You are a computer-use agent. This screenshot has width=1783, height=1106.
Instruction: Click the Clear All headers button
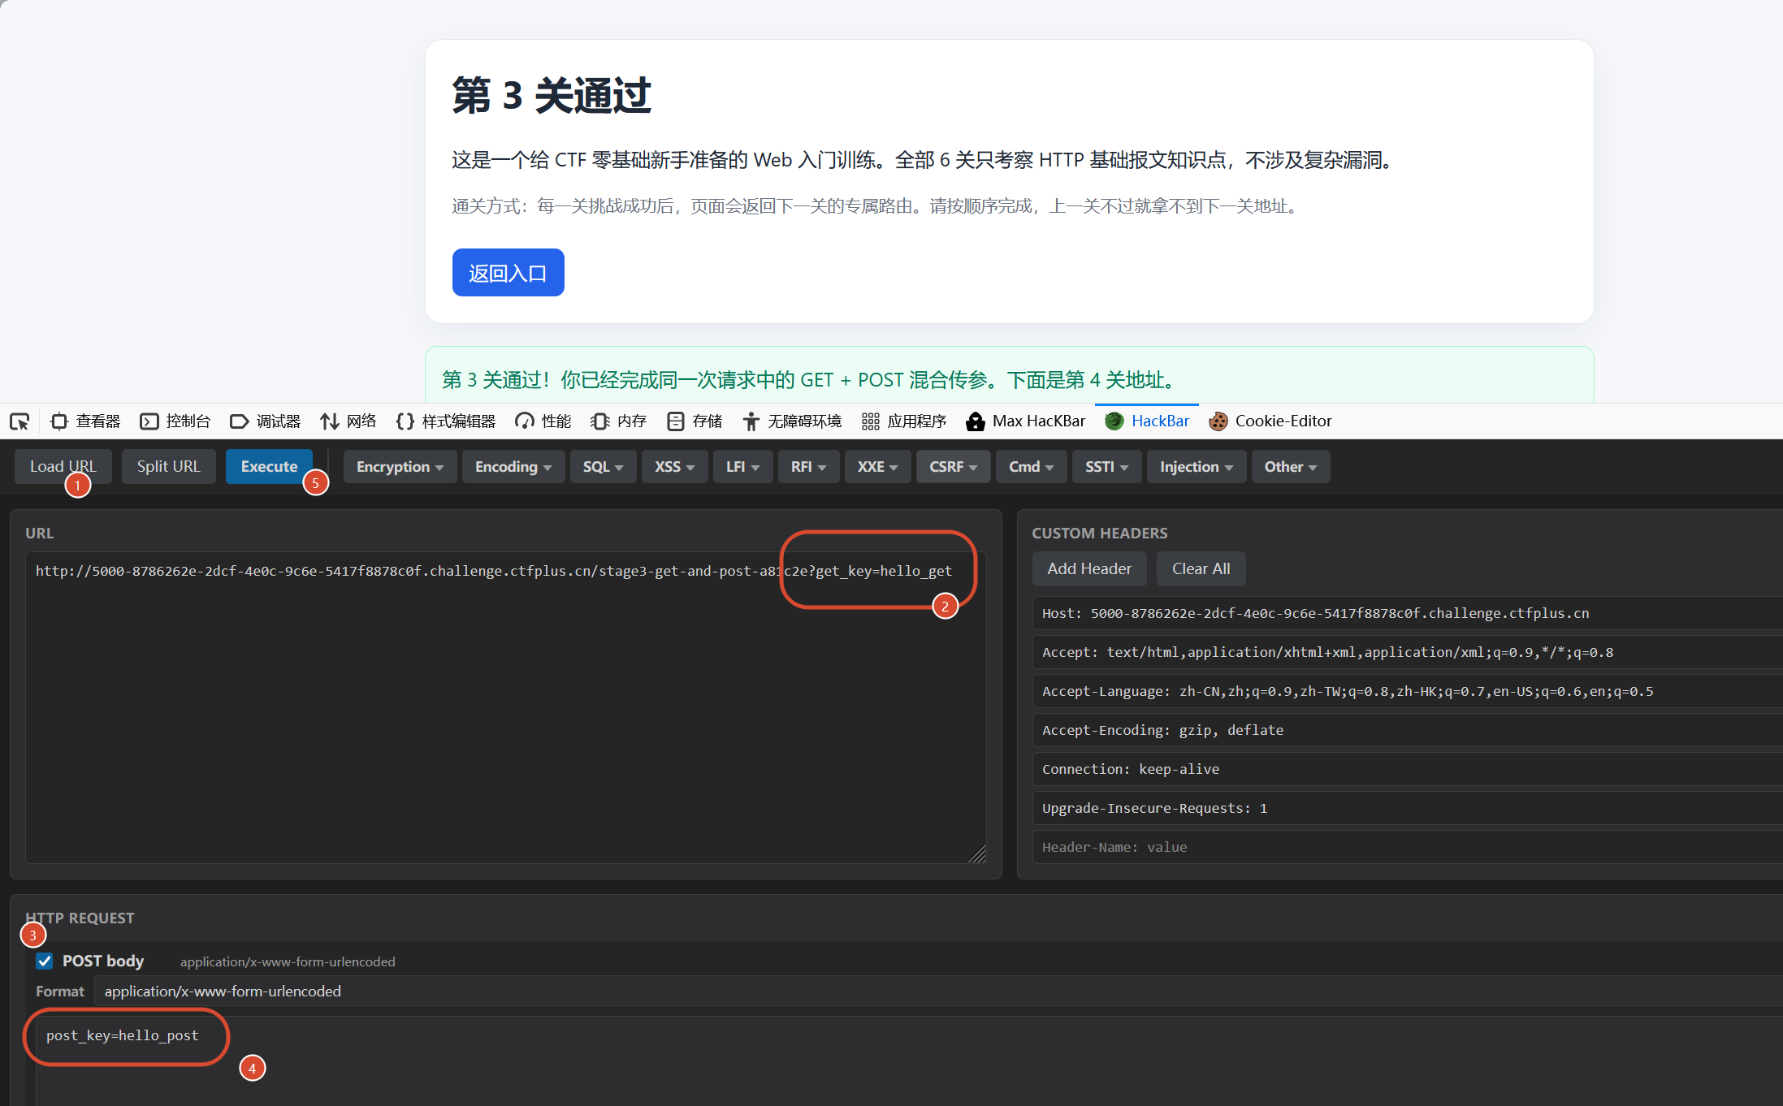tap(1201, 569)
